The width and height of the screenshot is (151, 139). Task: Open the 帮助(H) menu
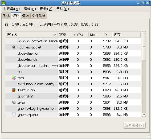coord(63,9)
